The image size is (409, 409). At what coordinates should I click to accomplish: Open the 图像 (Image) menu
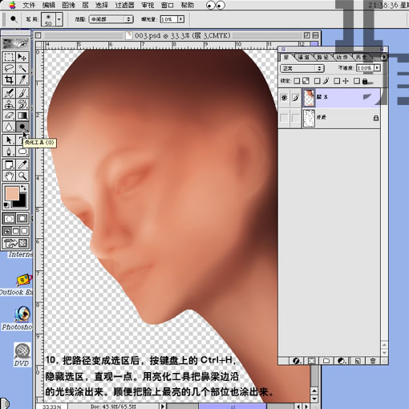tap(68, 5)
